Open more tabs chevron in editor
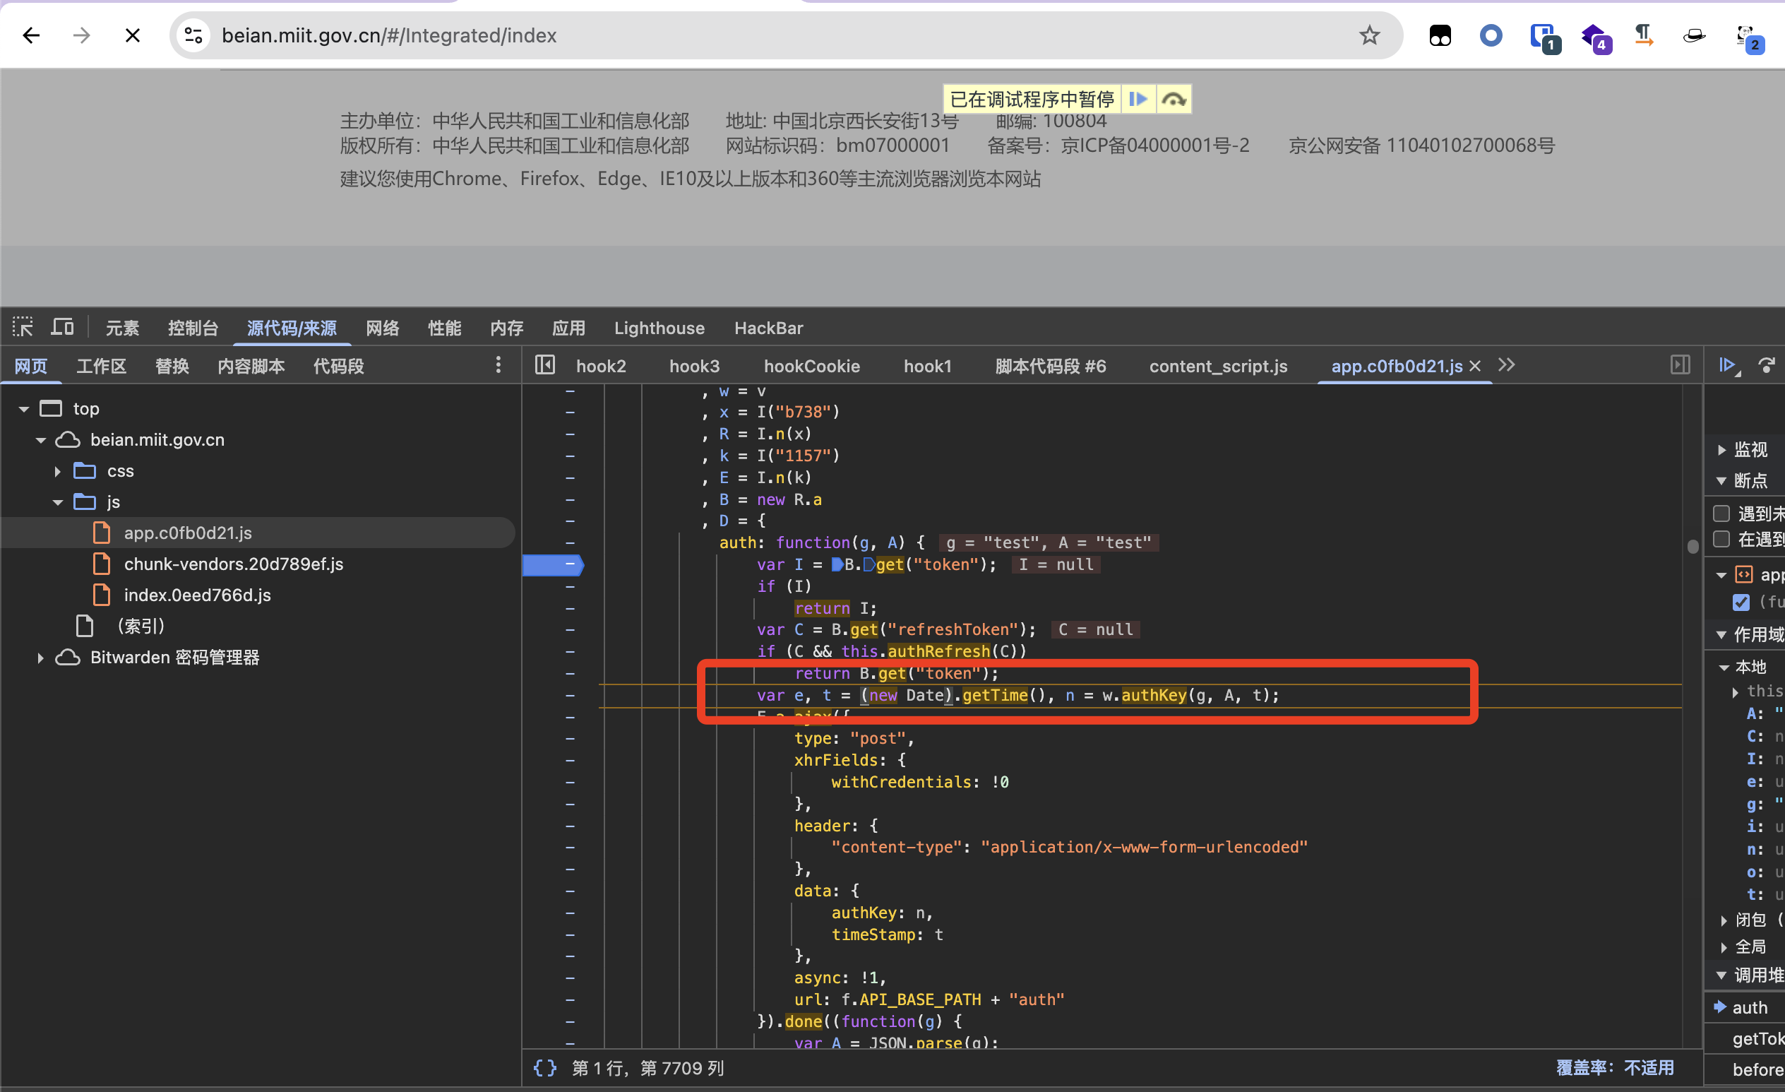Viewport: 1785px width, 1092px height. 1507,365
